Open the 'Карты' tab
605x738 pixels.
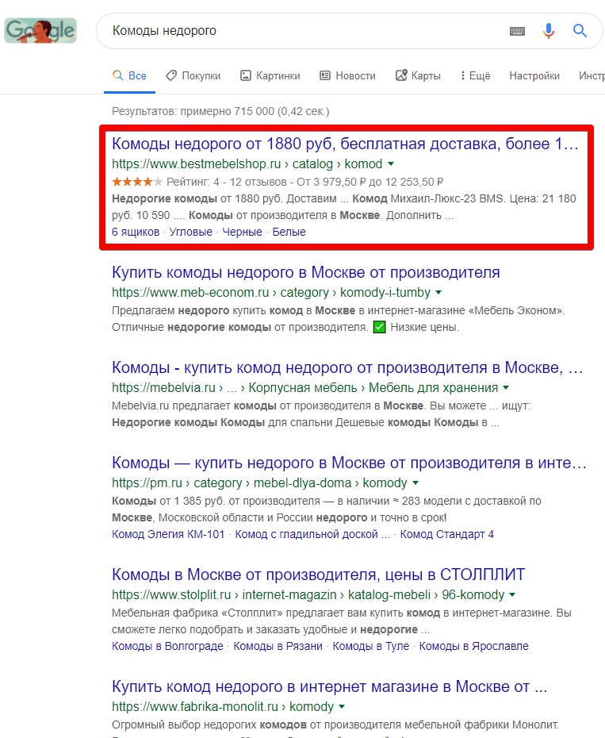tap(418, 75)
